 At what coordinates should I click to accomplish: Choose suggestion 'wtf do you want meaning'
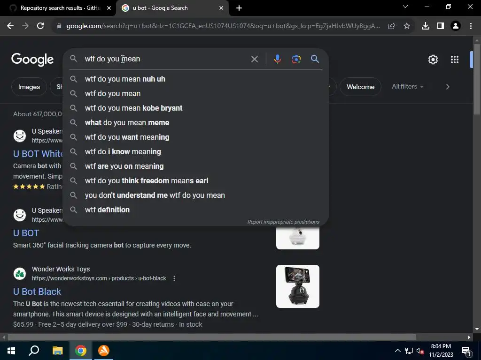(x=196, y=137)
